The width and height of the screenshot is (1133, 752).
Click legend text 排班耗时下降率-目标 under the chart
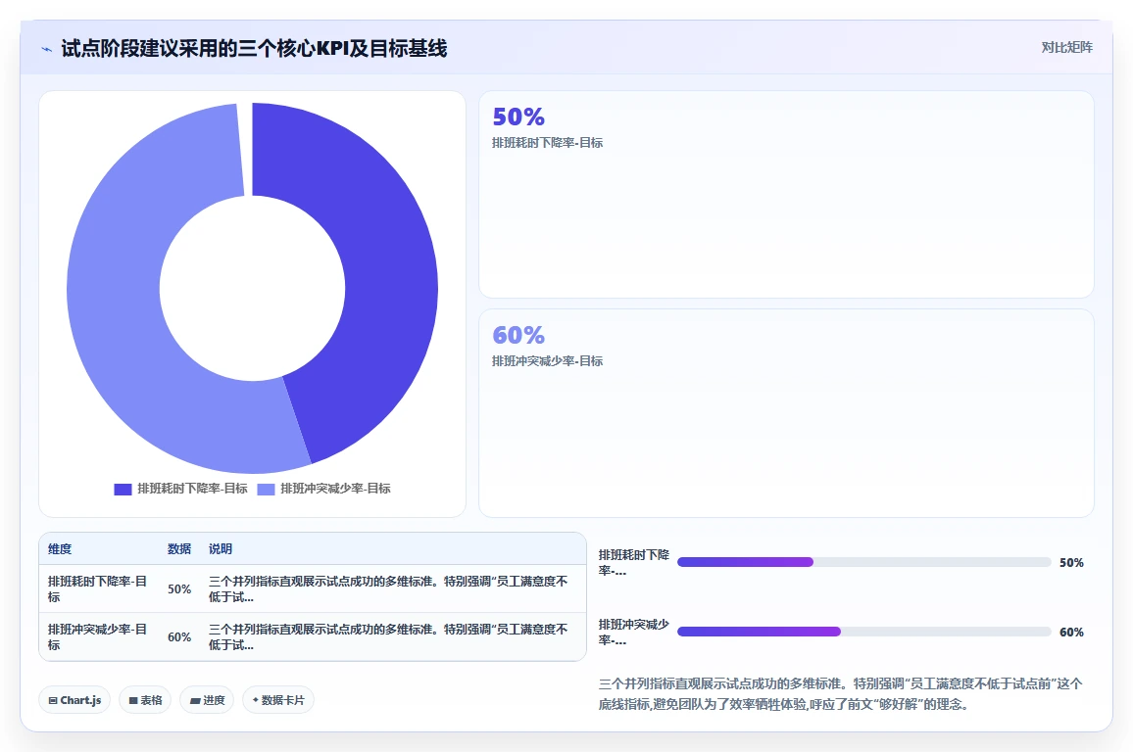pyautogui.click(x=192, y=489)
